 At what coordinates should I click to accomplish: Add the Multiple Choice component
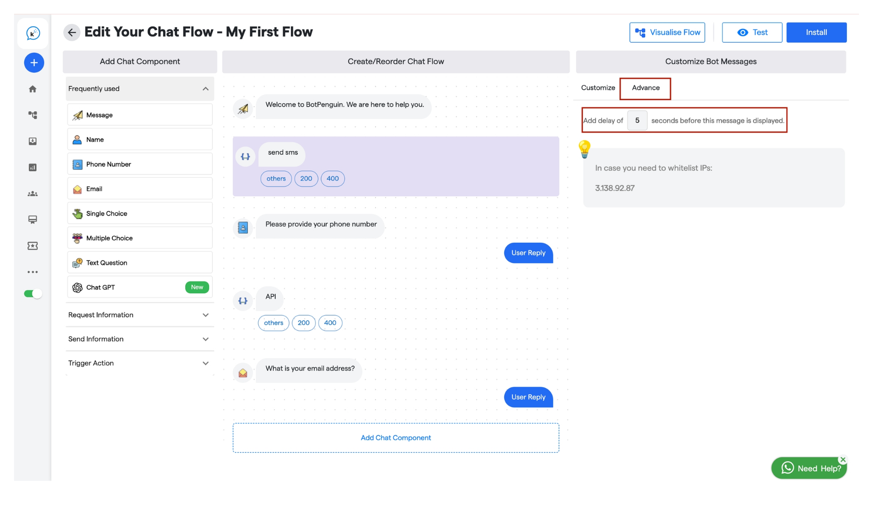point(140,238)
